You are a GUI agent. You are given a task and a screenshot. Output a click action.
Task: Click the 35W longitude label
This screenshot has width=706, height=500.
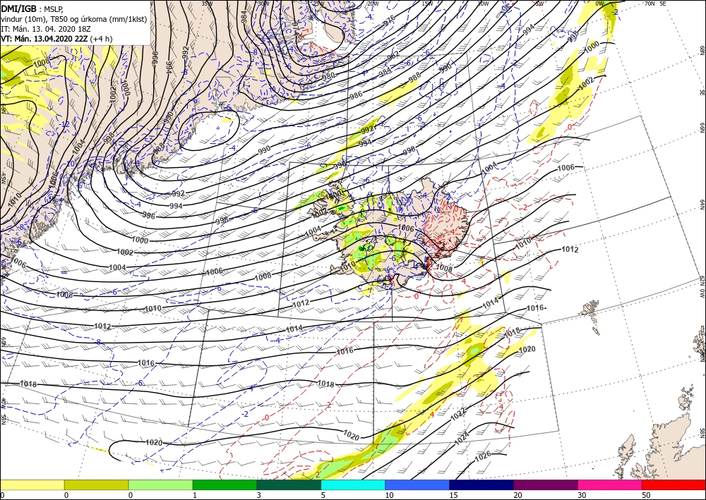point(207,4)
